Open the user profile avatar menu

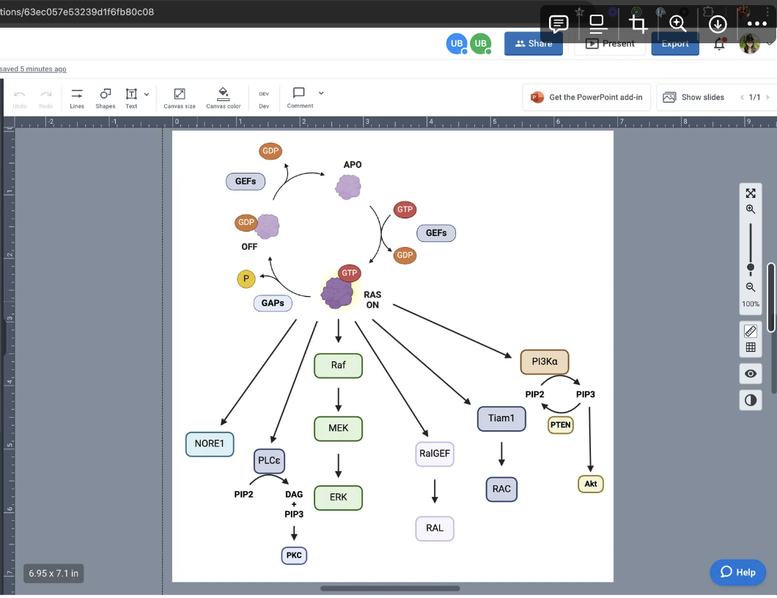coord(750,44)
